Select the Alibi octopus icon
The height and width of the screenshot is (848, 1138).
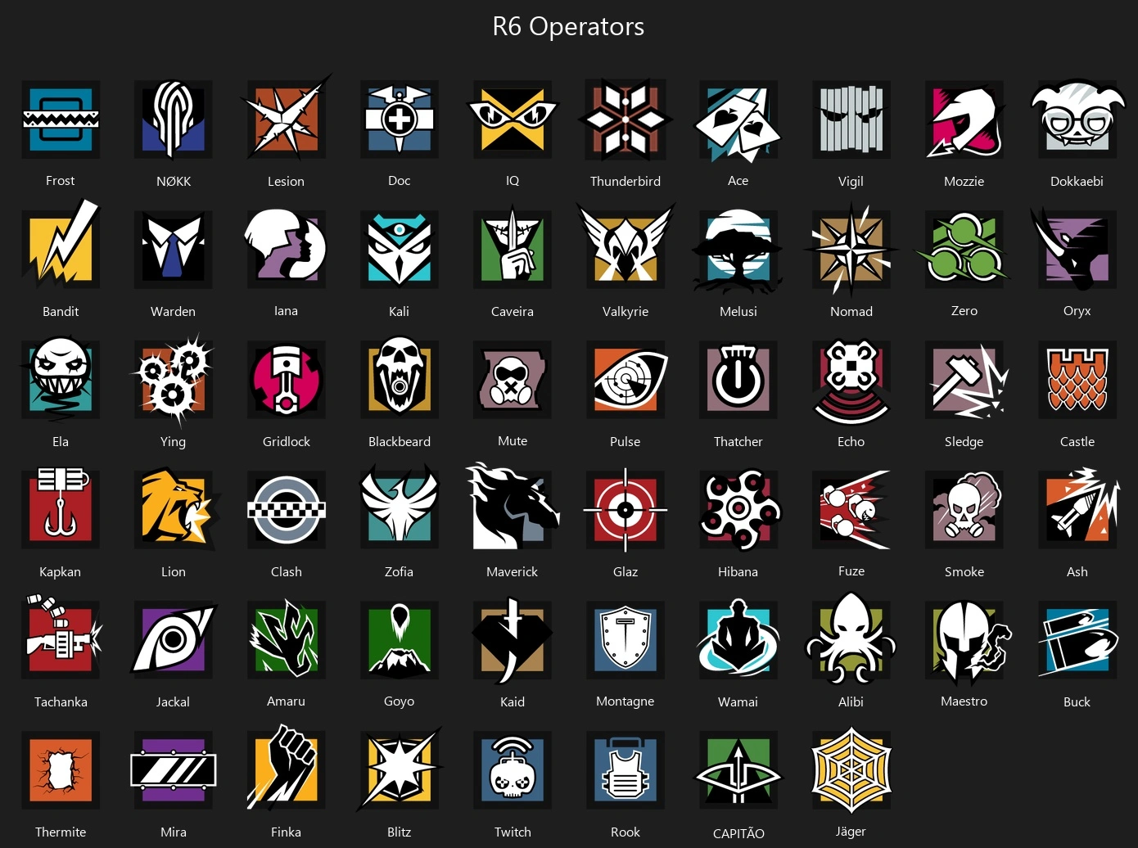851,638
